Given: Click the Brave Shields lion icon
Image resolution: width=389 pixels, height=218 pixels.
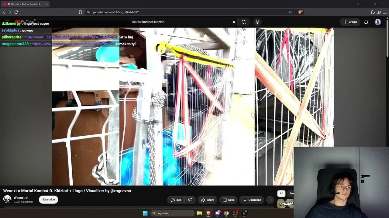Looking at the screenshot, I should (300, 12).
